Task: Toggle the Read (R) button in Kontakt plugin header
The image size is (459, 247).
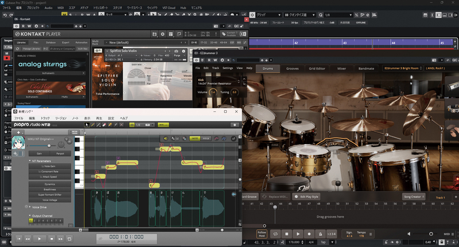Action: point(23,26)
